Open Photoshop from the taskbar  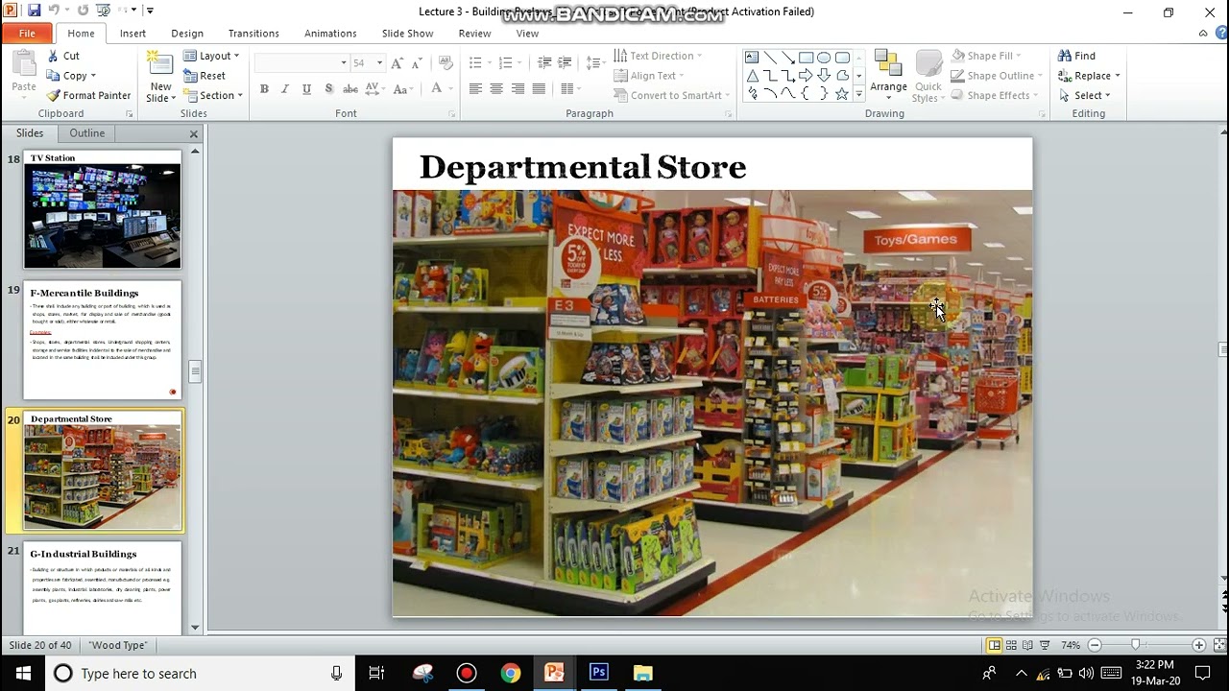[598, 674]
